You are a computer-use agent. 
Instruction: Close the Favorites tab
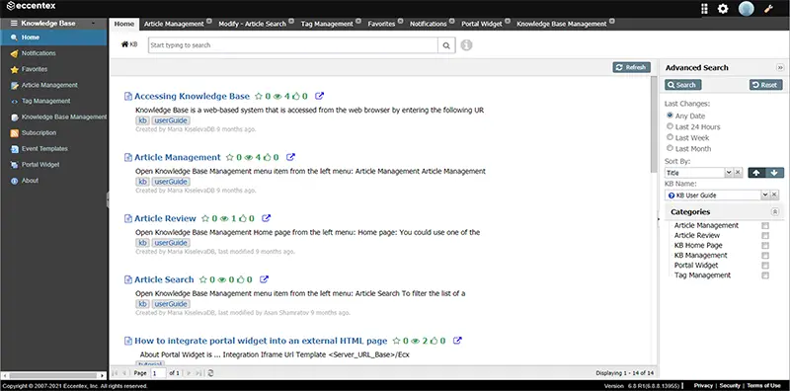coord(400,22)
